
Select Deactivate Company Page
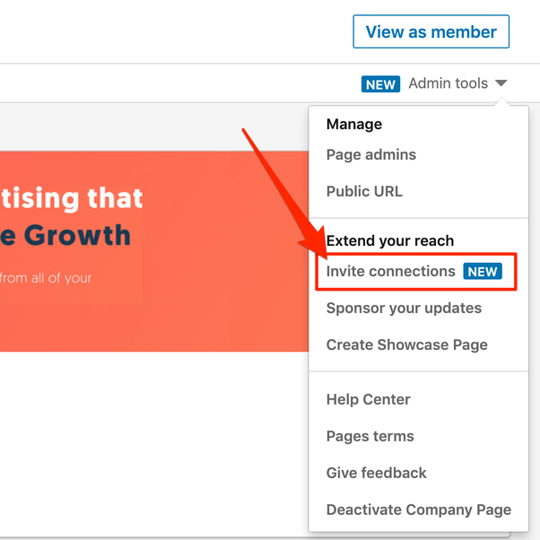click(x=418, y=510)
